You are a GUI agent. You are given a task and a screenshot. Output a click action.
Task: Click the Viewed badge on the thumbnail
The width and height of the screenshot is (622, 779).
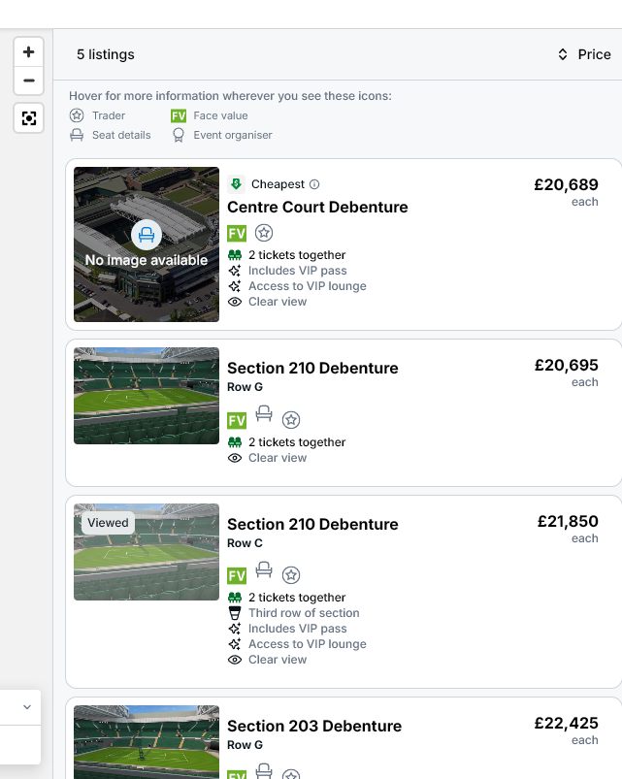pyautogui.click(x=108, y=523)
